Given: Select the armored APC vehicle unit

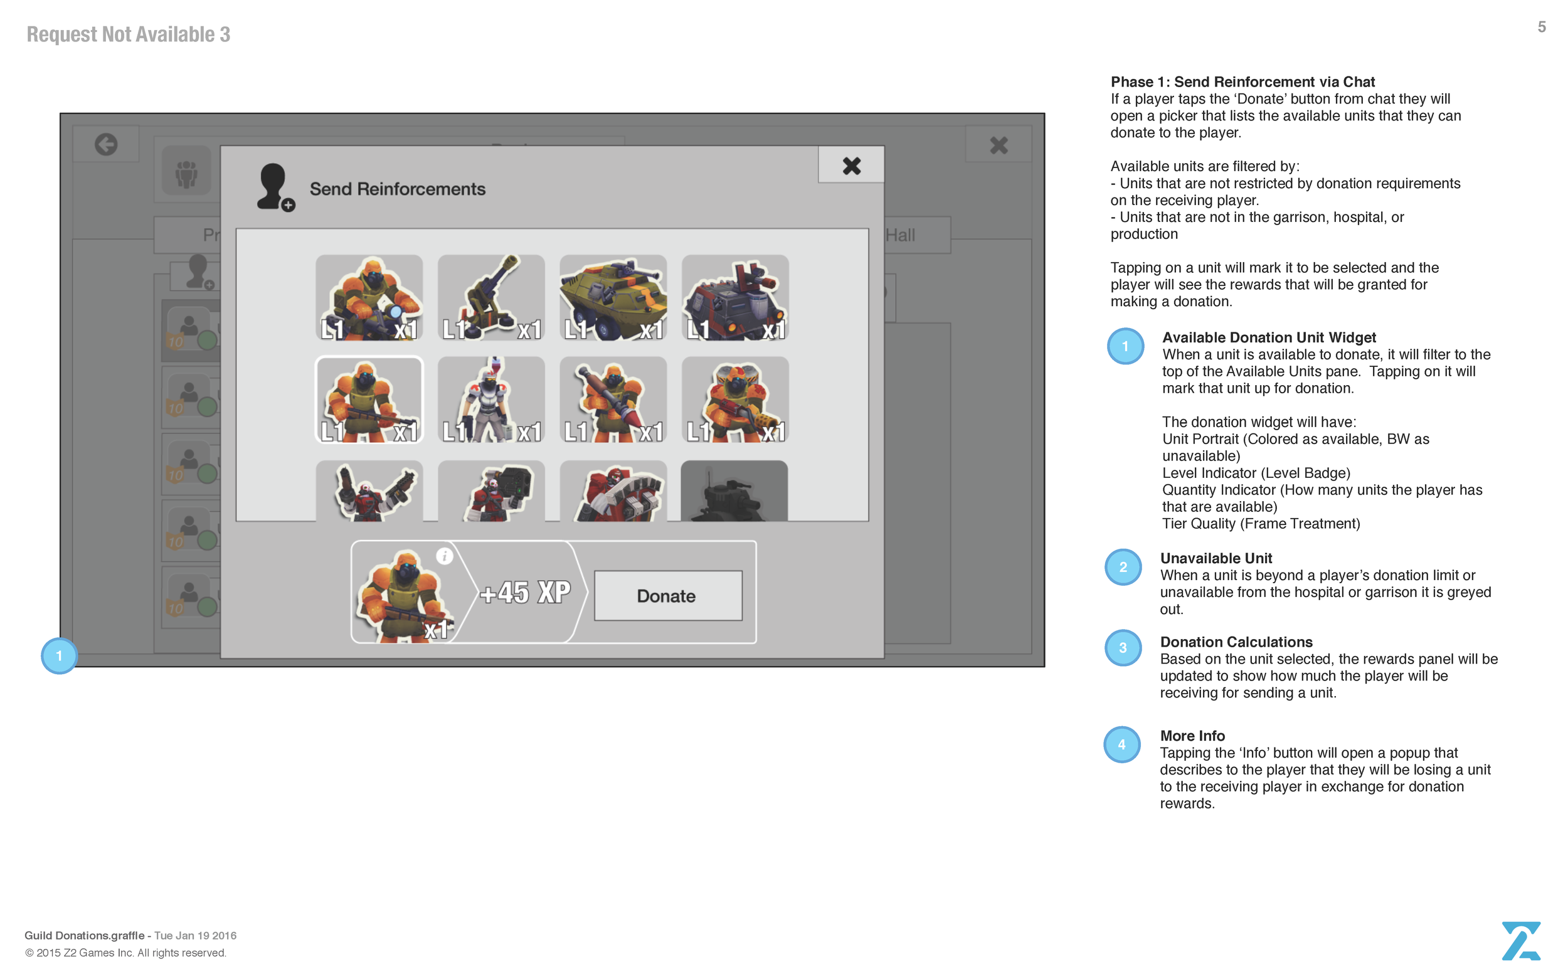Looking at the screenshot, I should (x=612, y=298).
